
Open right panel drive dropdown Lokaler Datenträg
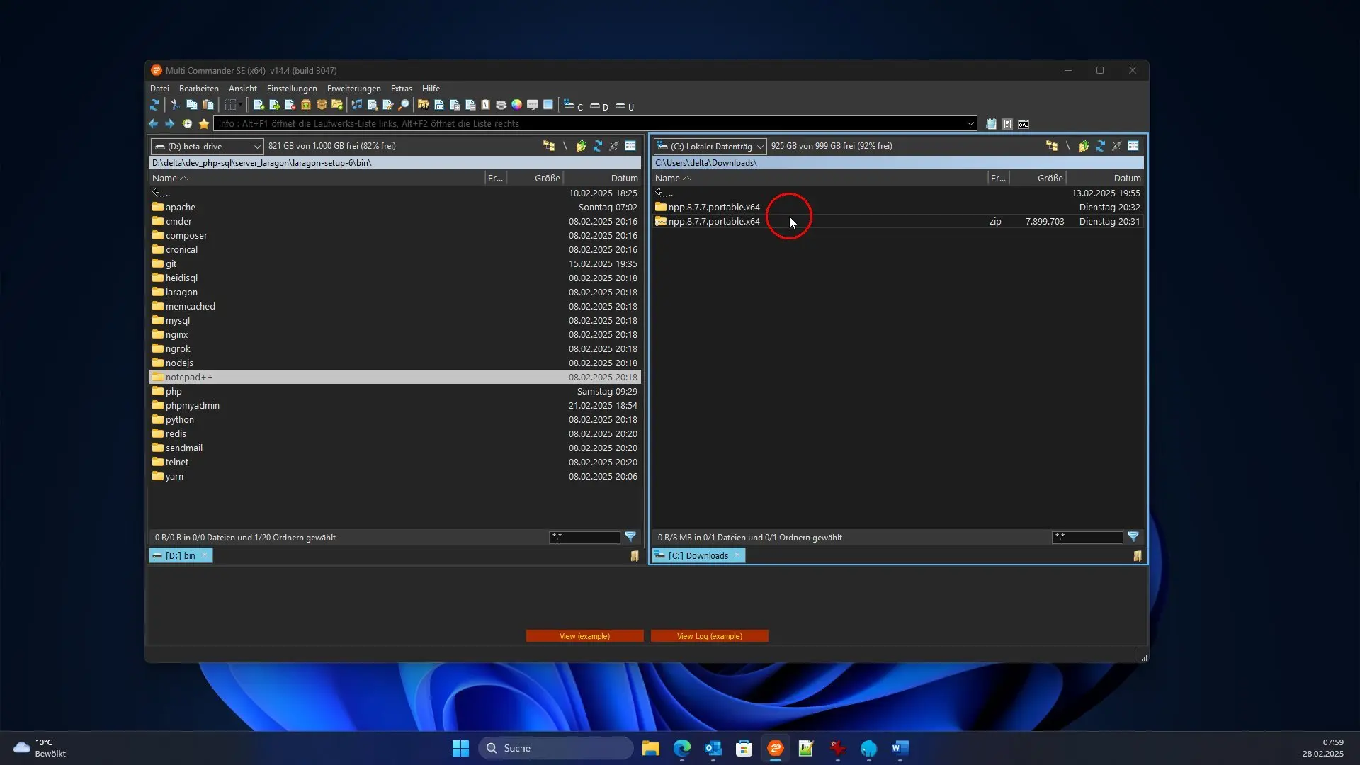coord(710,146)
